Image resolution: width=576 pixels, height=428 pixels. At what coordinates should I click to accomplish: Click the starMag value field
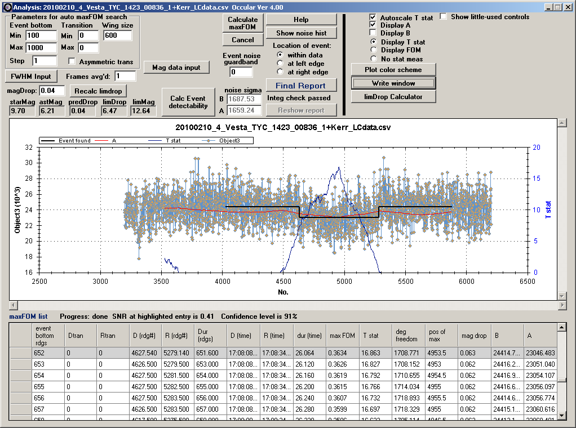pyautogui.click(x=23, y=111)
